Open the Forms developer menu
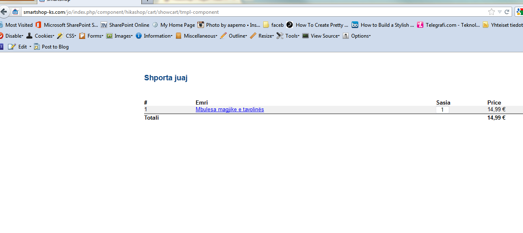The width and height of the screenshot is (523, 233). click(x=91, y=36)
